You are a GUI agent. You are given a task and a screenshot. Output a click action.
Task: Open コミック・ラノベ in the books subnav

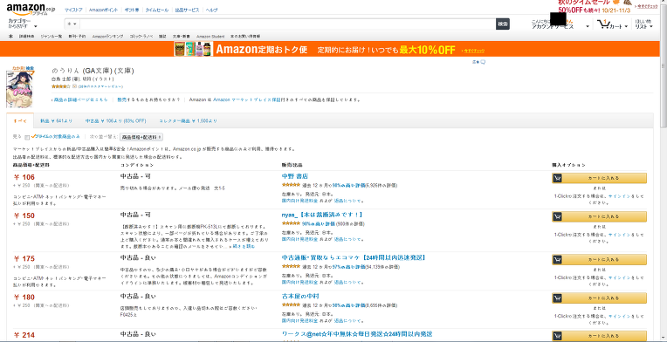[x=141, y=37]
